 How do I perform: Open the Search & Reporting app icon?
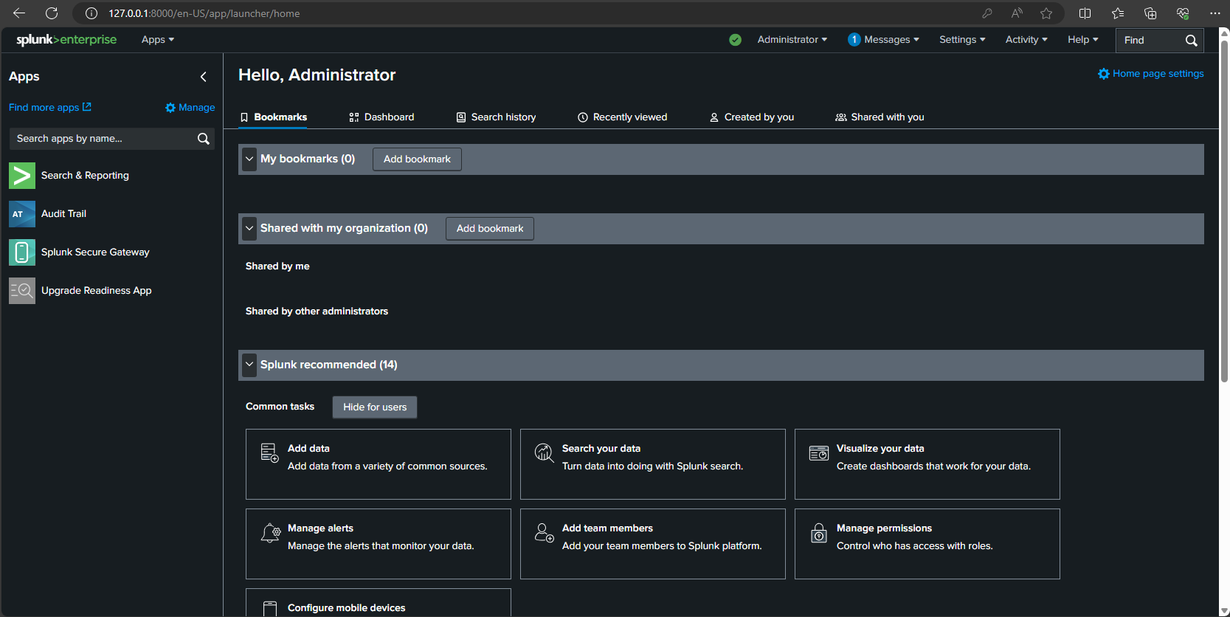tap(22, 176)
